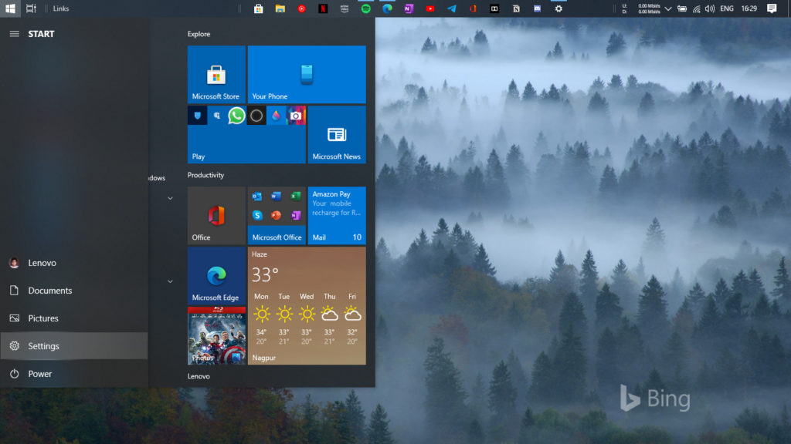Click the Windows Start button in taskbar
The width and height of the screenshot is (791, 444).
[x=10, y=8]
